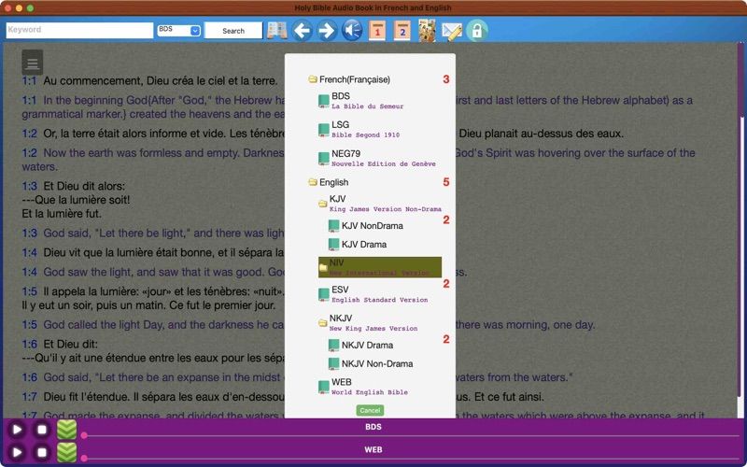The height and width of the screenshot is (467, 747).
Task: Collapse the KJV King James Version folder
Action: pos(322,204)
